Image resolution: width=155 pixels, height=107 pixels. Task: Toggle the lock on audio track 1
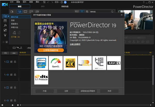click(15, 75)
